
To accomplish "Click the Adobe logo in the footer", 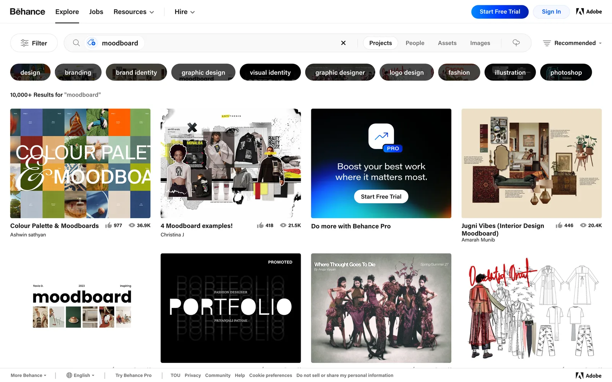I will (x=589, y=376).
